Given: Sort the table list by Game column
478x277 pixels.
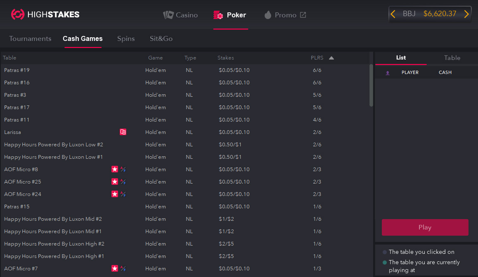Looking at the screenshot, I should [x=155, y=58].
